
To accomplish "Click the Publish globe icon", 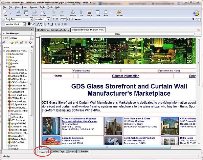I will click(35, 13).
